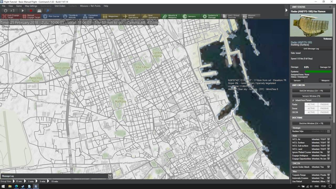
Task: Open the Missions + Ref. Points menu
Action: [x=90, y=6]
